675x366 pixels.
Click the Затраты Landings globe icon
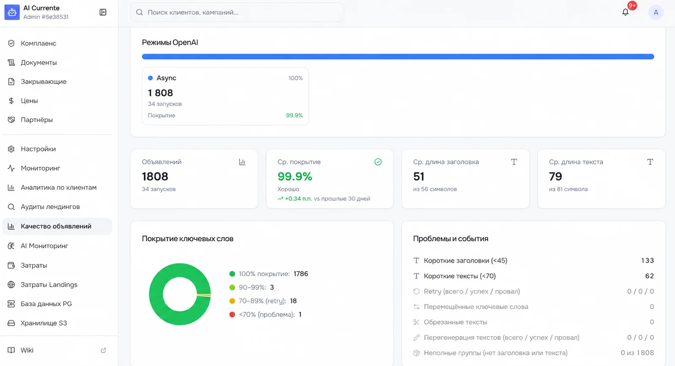(x=11, y=285)
